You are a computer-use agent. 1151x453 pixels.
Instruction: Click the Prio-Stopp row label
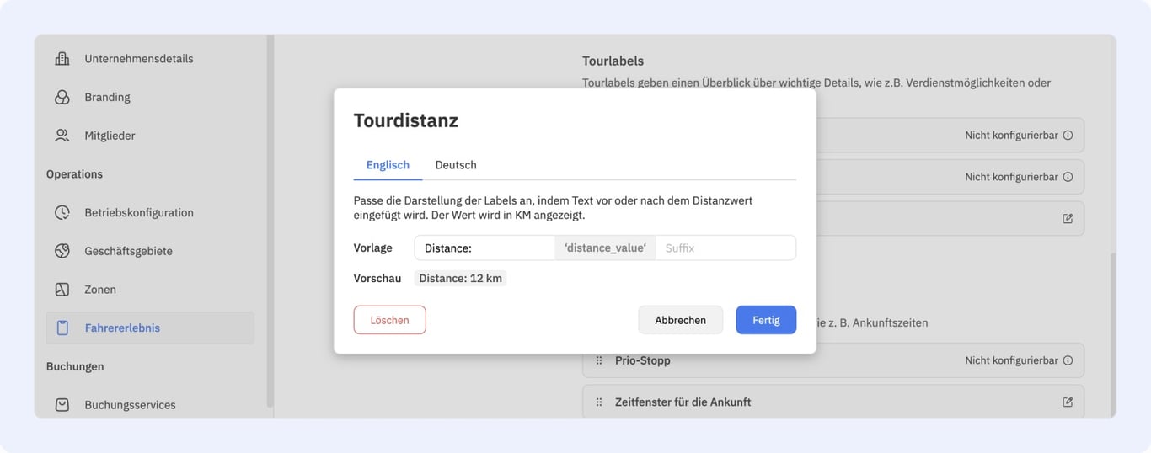pos(643,360)
